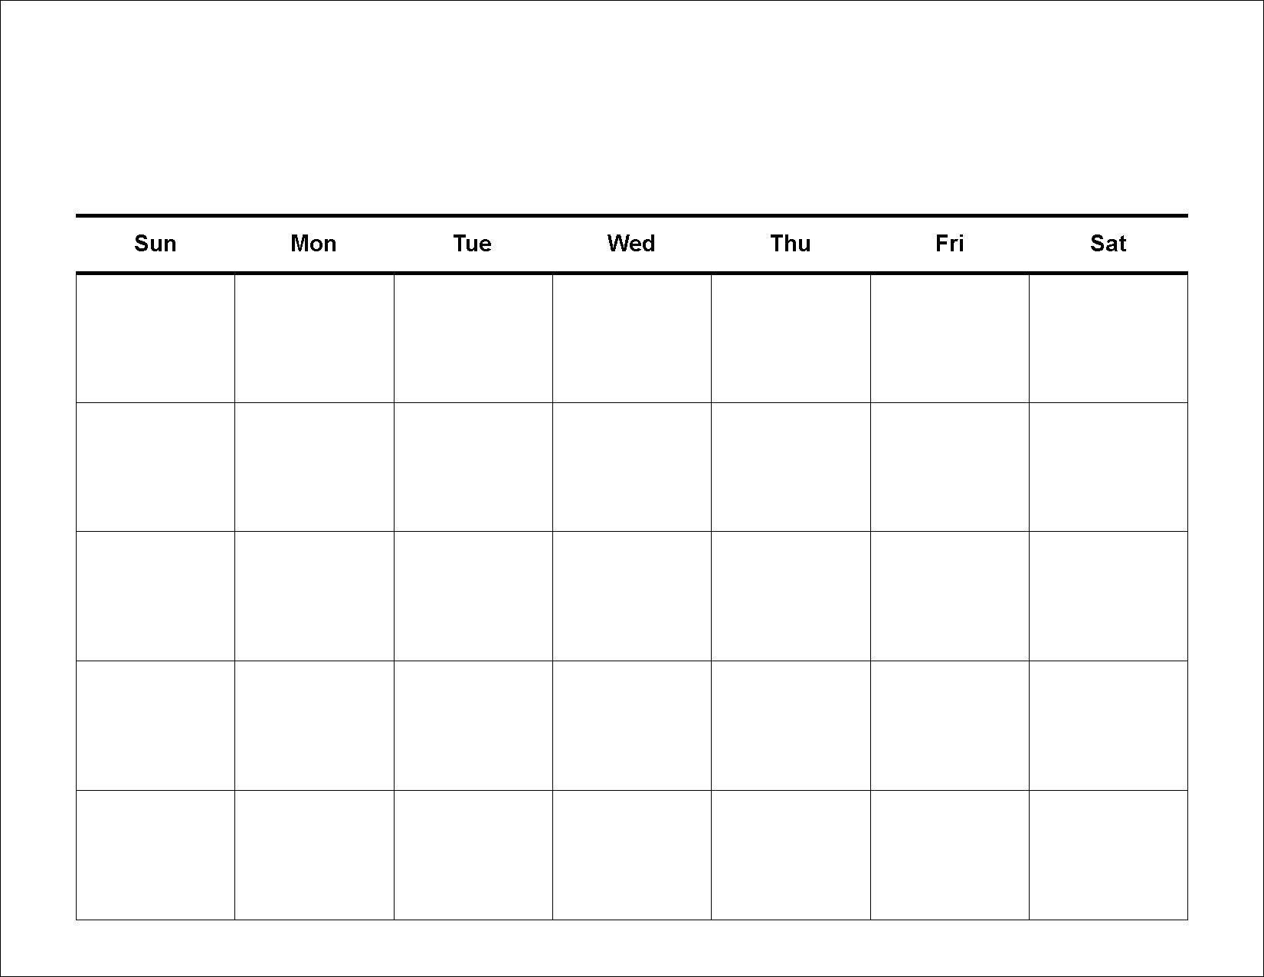
Task: Click the Sat column header
Action: 1108,244
